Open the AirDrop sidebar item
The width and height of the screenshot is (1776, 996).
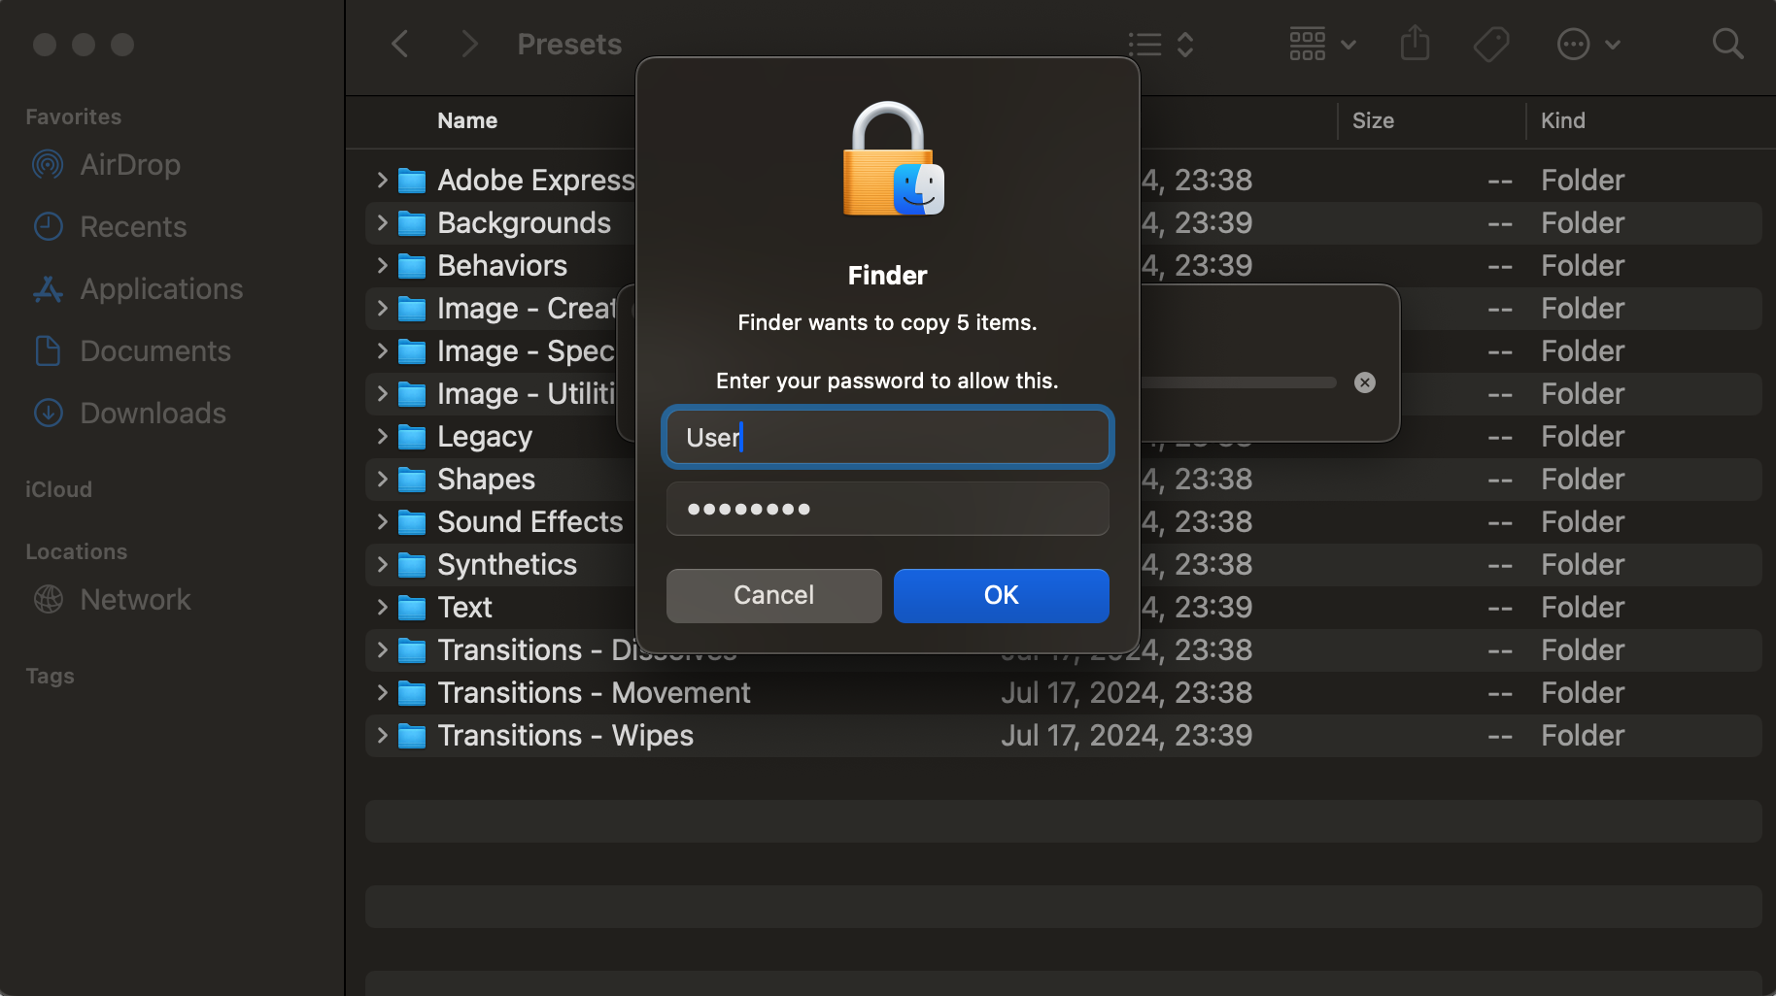129,165
